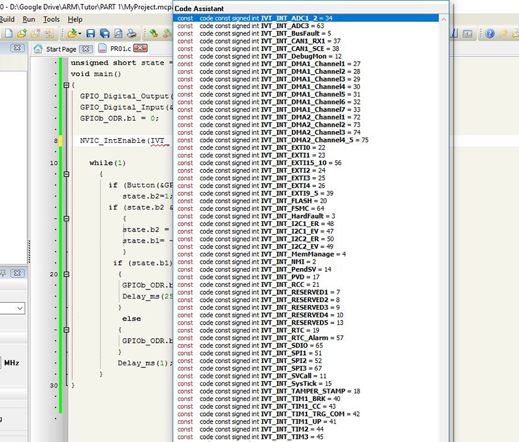Open the combo box in left panel
The height and width of the screenshot is (442, 519).
[20, 308]
